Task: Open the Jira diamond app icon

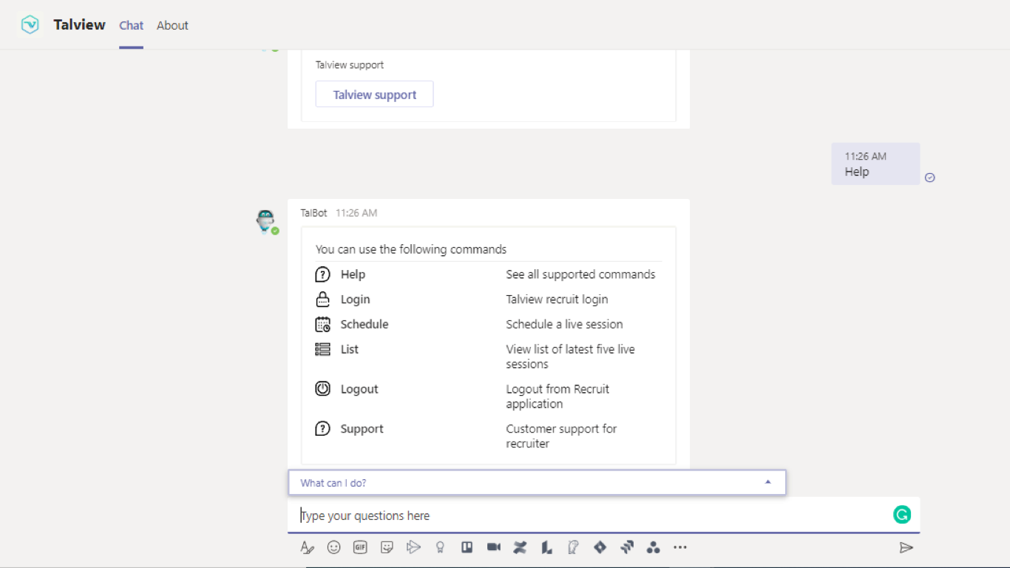Action: click(x=600, y=547)
